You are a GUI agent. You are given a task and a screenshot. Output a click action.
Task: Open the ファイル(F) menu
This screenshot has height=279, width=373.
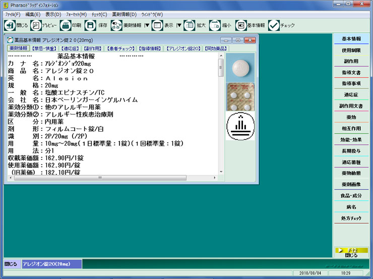(13, 15)
